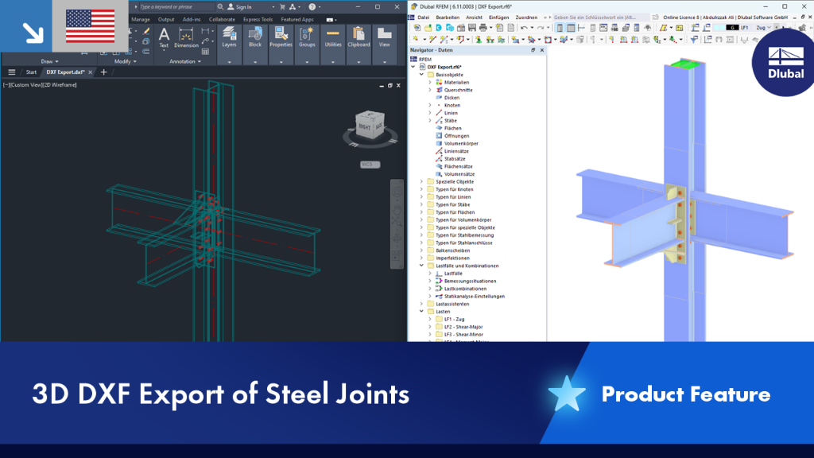Open the Bearbeiten menu

[x=448, y=17]
